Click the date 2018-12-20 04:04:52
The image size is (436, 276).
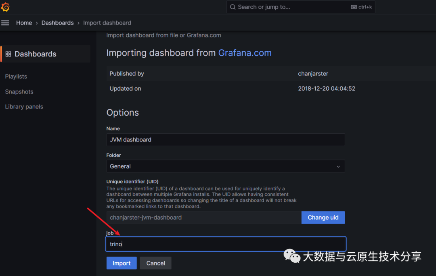(327, 89)
